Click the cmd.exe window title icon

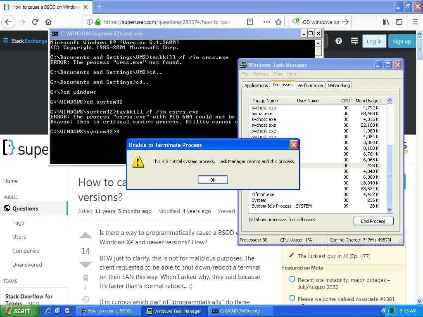coord(55,34)
